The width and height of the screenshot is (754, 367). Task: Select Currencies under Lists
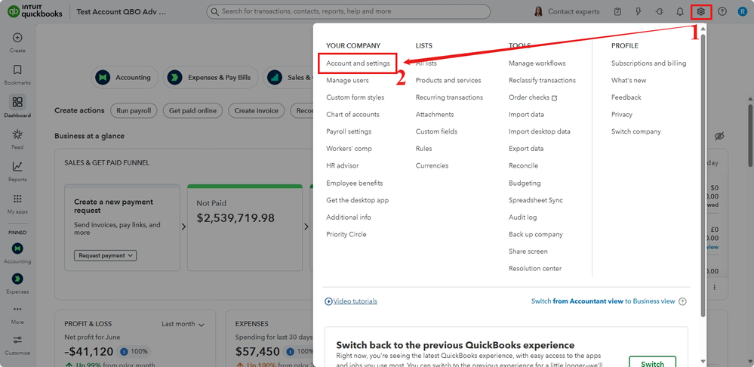coord(432,165)
